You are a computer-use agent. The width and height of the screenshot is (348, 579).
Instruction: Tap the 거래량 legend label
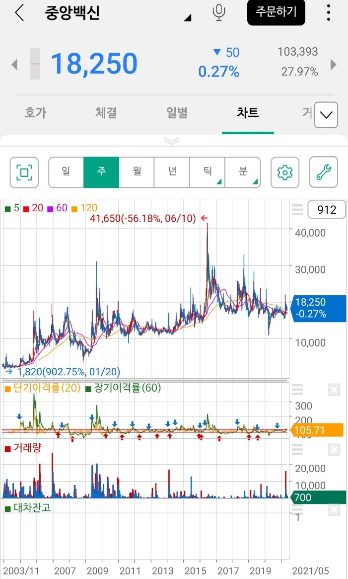click(x=23, y=448)
